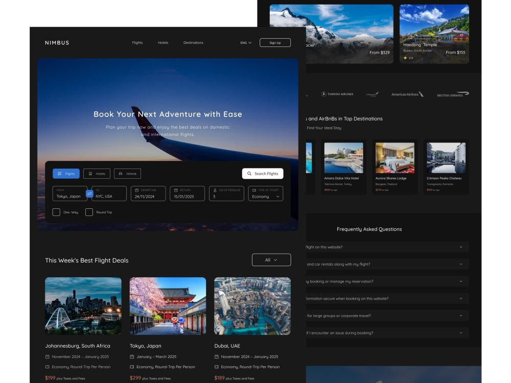Click the $199 price on Johannesburg deal
Screen dimensions: 511x383
[x=50, y=378]
